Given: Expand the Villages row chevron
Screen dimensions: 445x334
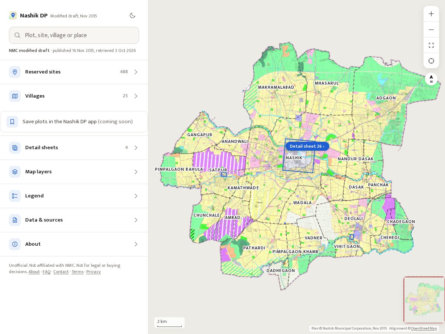Looking at the screenshot, I should 136,96.
